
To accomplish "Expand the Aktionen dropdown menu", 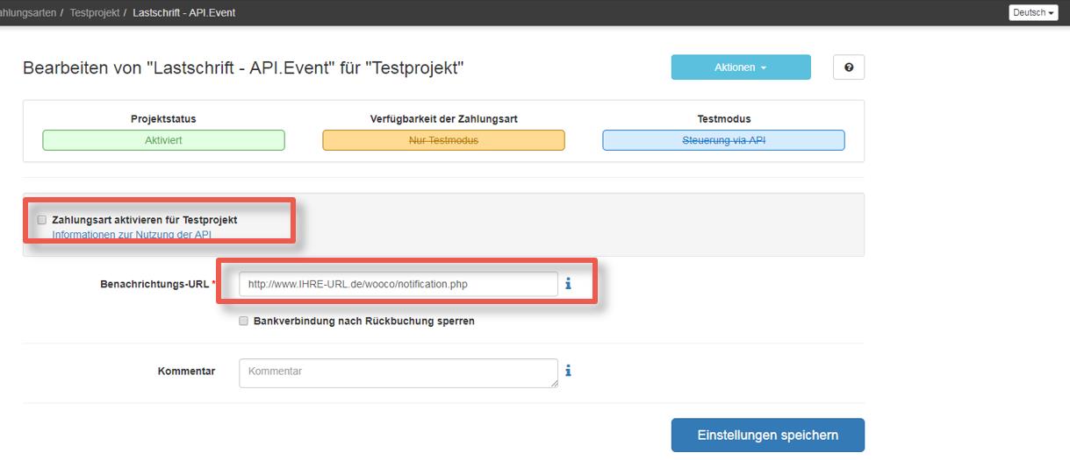I will [x=740, y=67].
